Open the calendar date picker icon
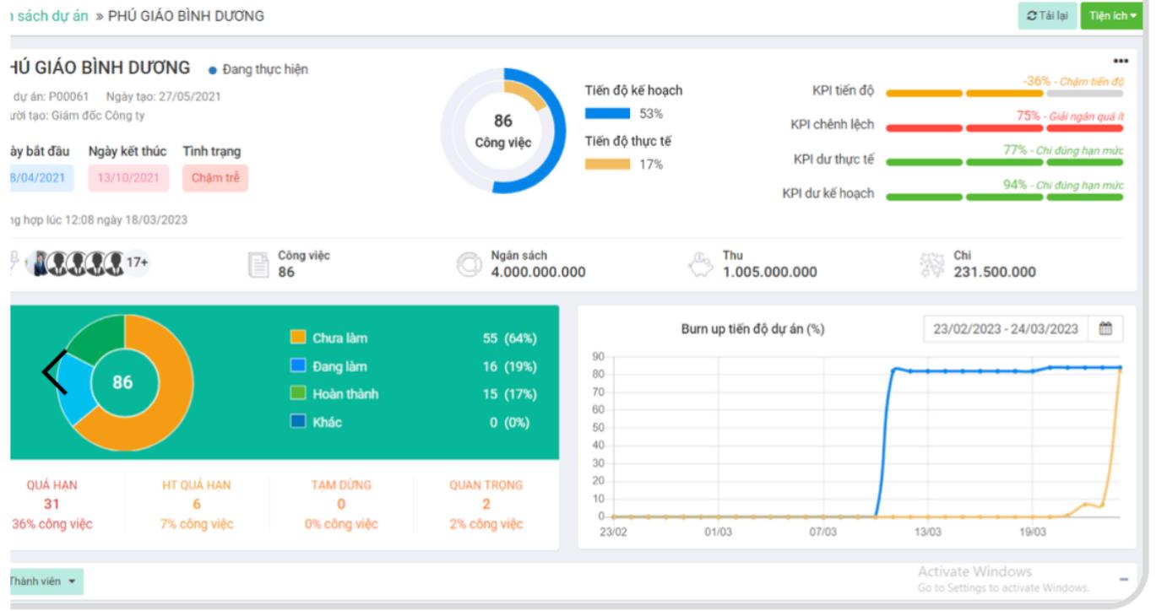 1105,329
